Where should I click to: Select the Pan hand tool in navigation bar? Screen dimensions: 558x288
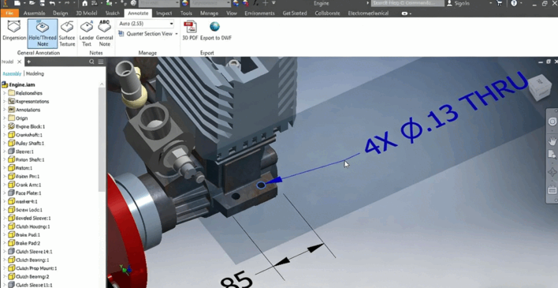pos(552,141)
